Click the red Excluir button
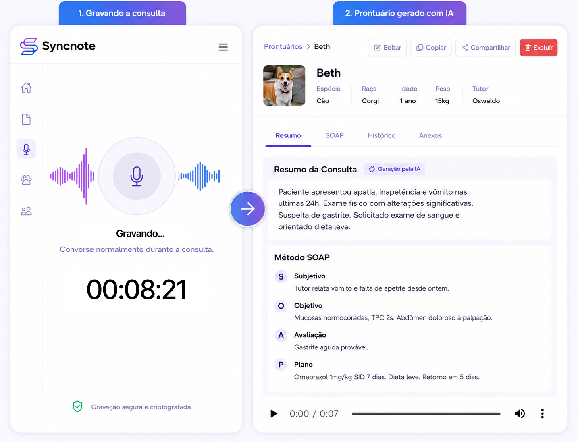This screenshot has height=442, width=578. (538, 48)
